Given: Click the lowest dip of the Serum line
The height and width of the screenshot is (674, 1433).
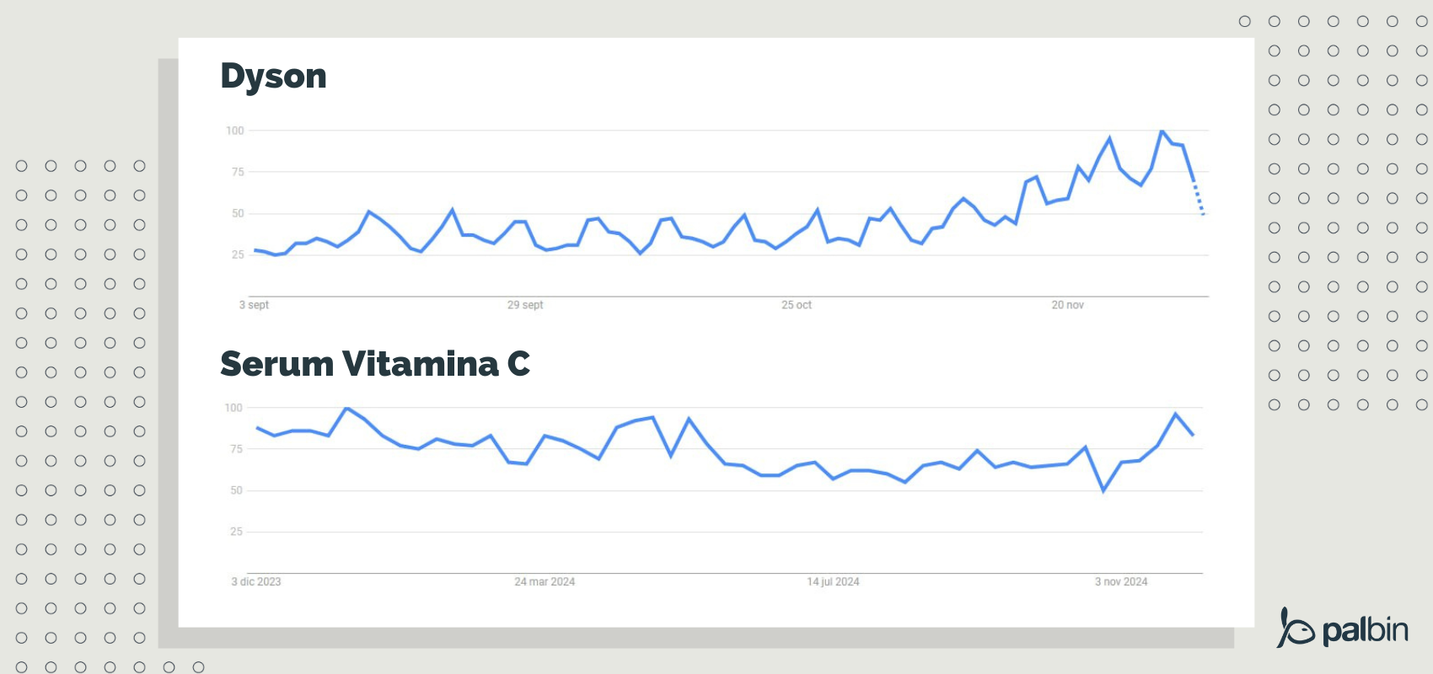Looking at the screenshot, I should click(1103, 490).
